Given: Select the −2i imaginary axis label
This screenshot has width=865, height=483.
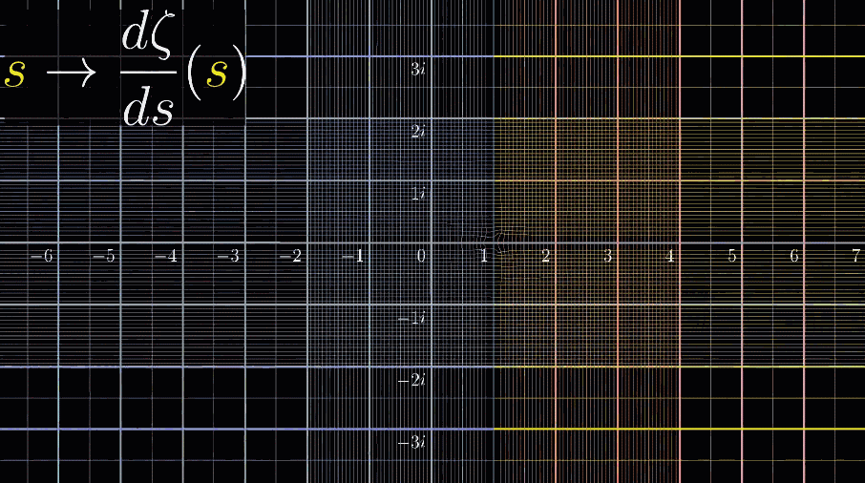Looking at the screenshot, I should click(x=411, y=380).
